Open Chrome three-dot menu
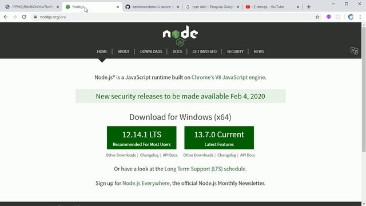The image size is (366, 206). coord(360,17)
